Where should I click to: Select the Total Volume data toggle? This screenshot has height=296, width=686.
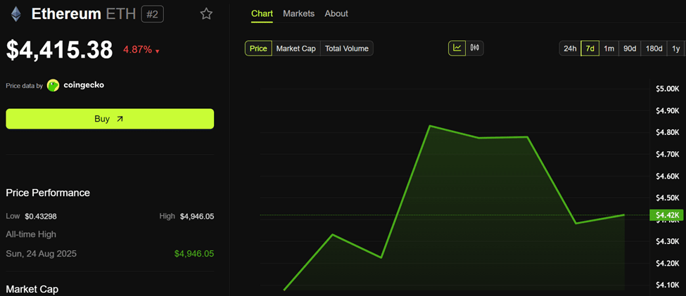click(x=347, y=49)
